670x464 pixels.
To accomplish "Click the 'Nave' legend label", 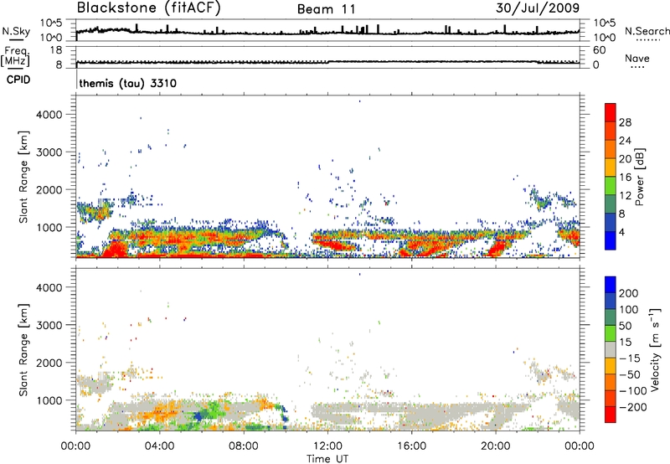I will (x=637, y=58).
